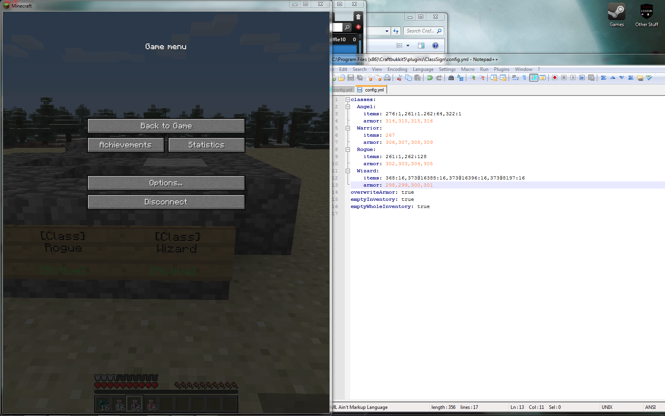Click the Zoom In magnifier icon

(x=473, y=78)
